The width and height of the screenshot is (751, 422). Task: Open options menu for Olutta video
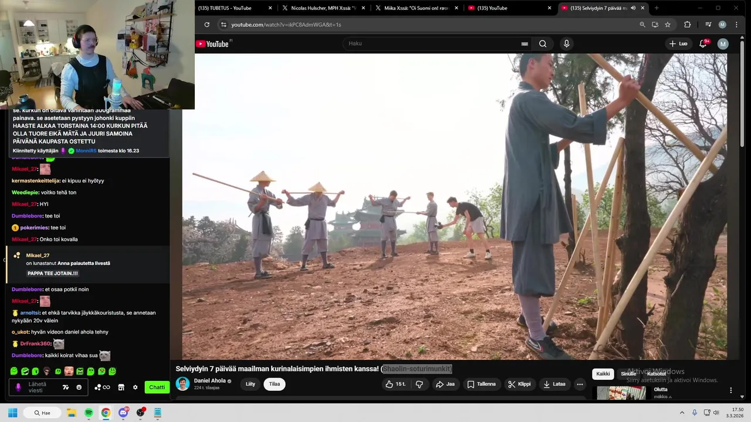tap(731, 390)
